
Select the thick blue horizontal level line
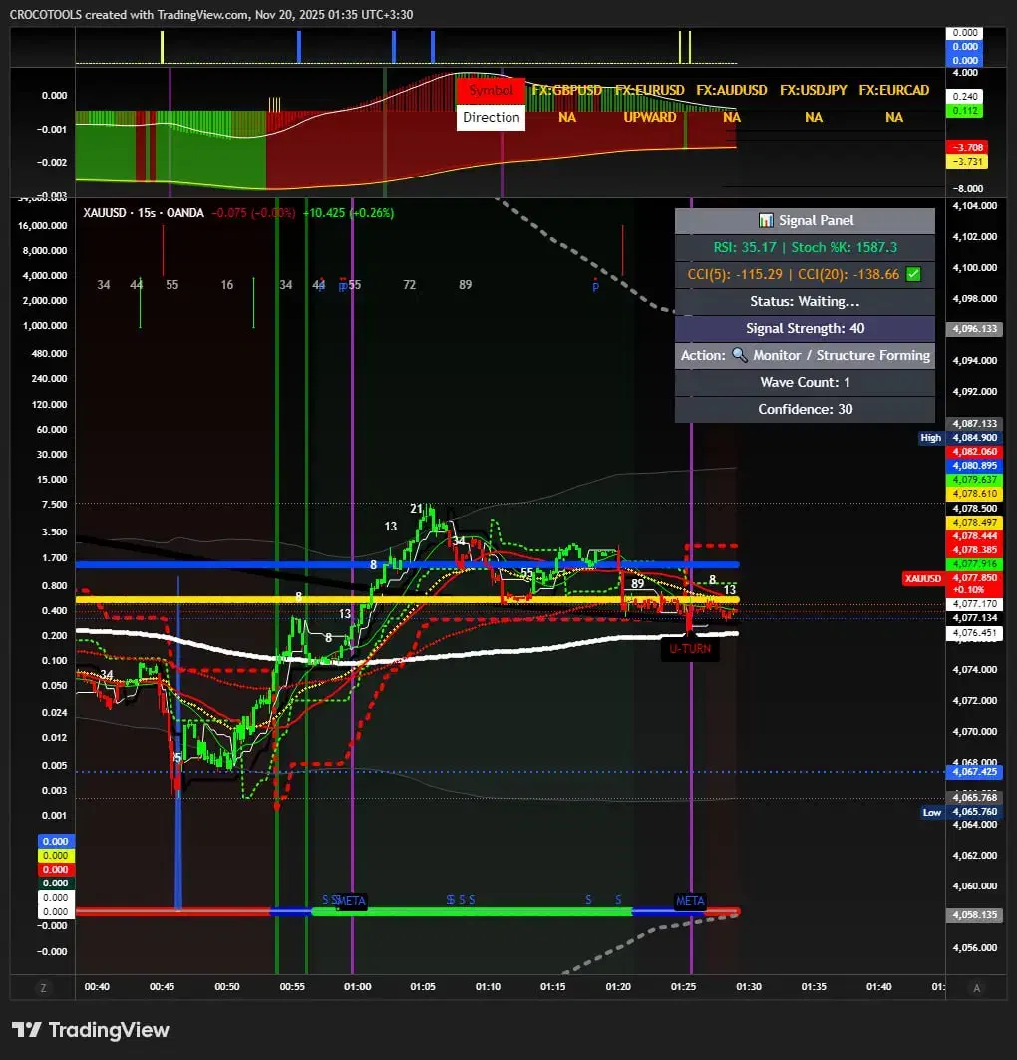(x=408, y=564)
